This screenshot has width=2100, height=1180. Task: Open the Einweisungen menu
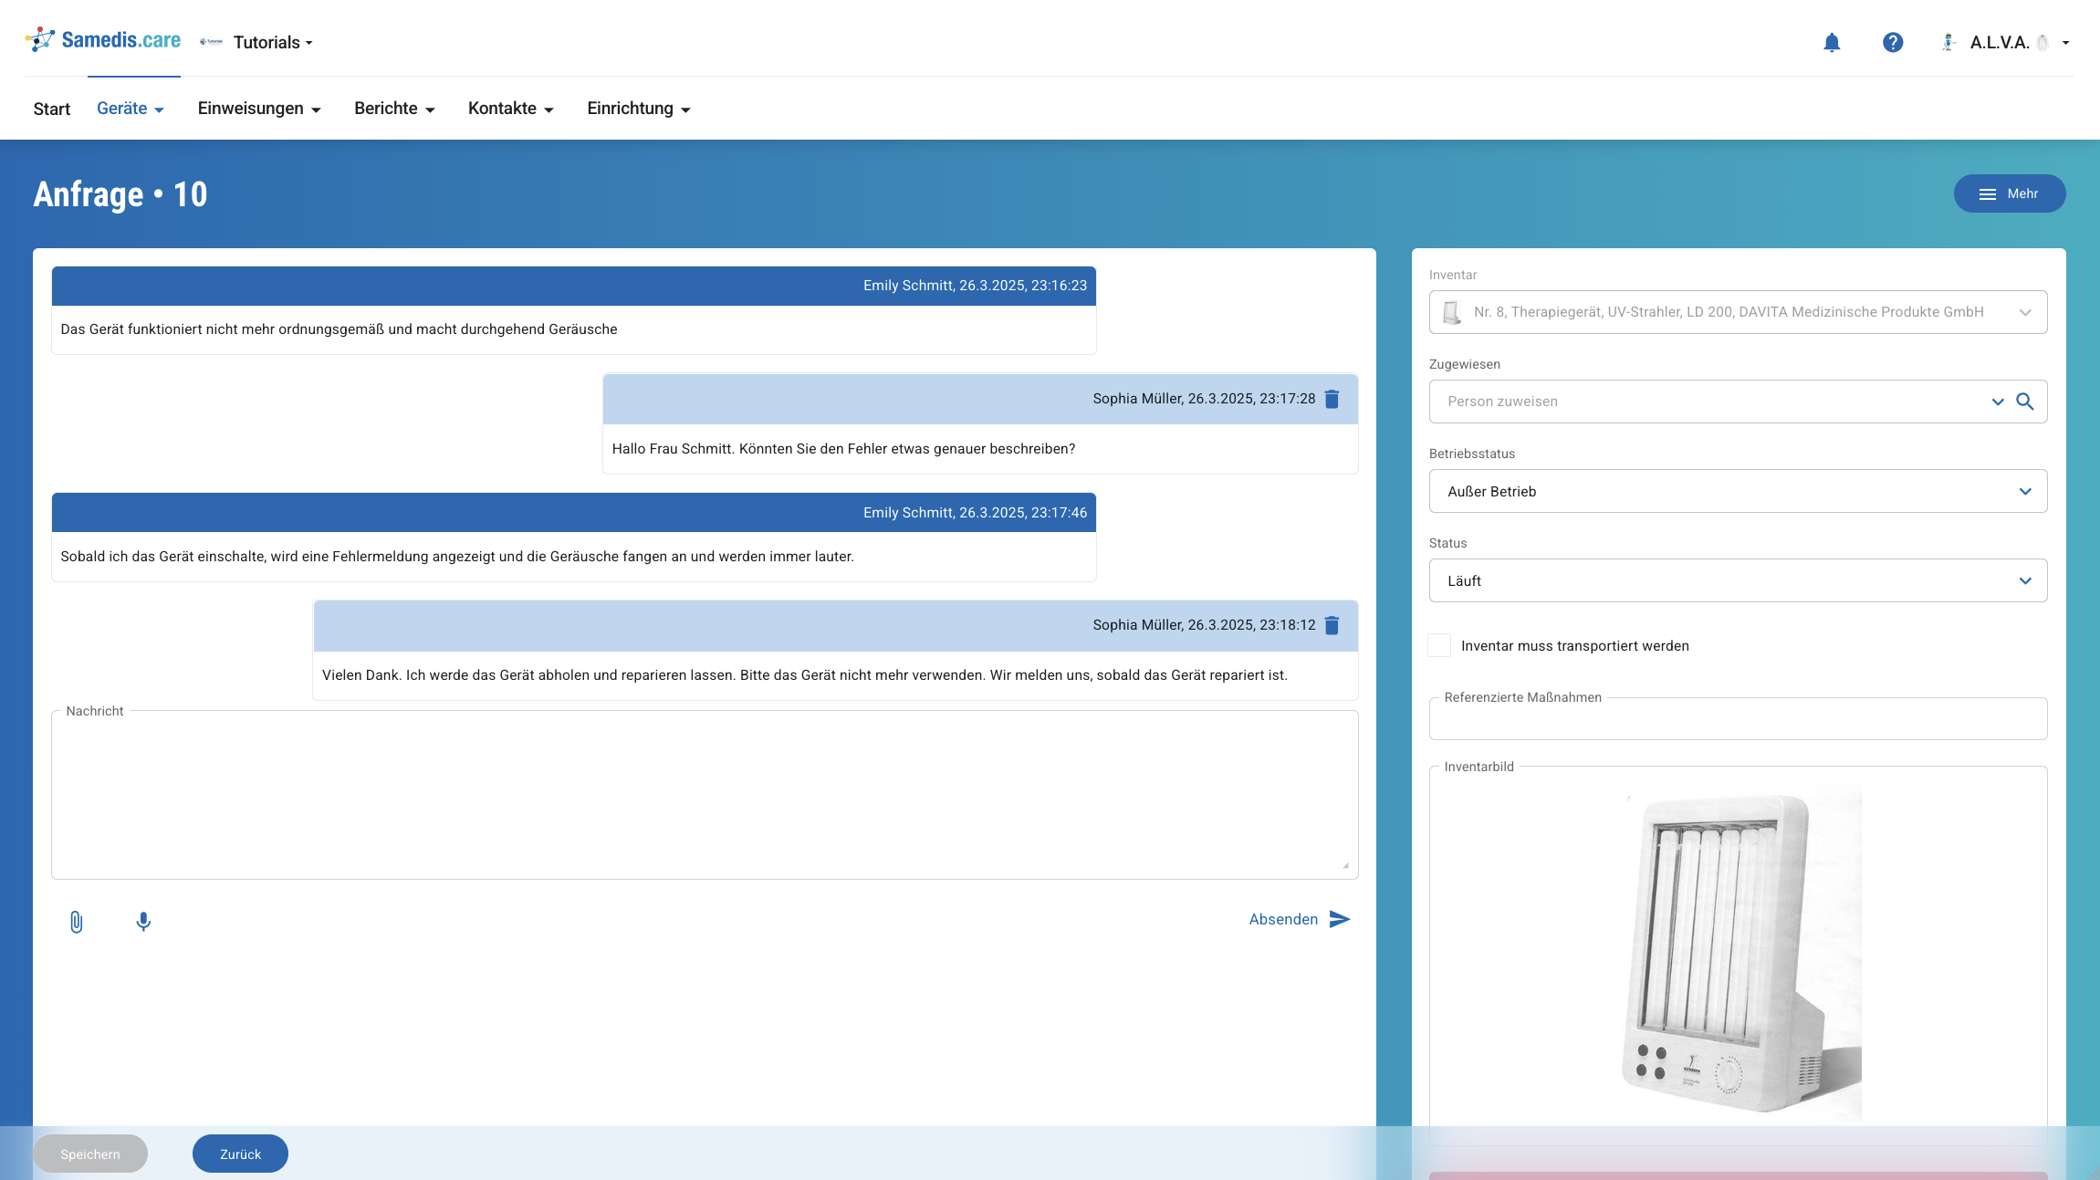259,109
